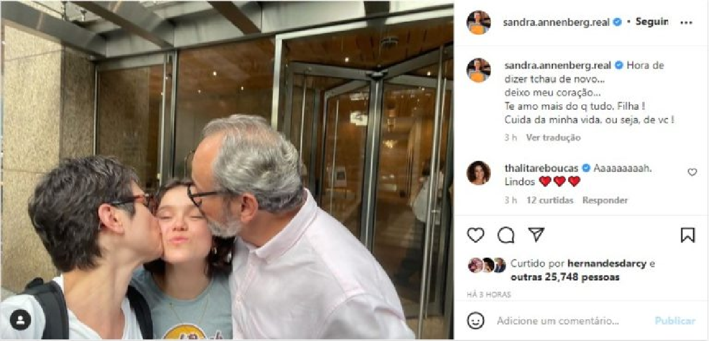The height and width of the screenshot is (341, 709).
Task: Expand translation with Ver tradução
Action: (x=553, y=137)
